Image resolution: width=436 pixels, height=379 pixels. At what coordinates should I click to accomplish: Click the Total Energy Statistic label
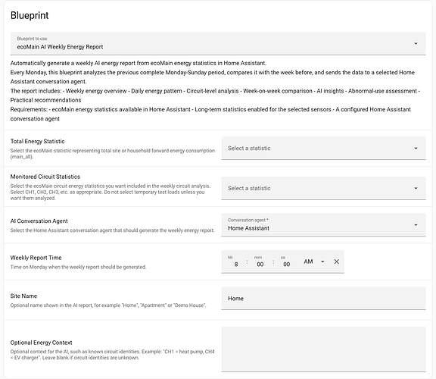[38, 142]
